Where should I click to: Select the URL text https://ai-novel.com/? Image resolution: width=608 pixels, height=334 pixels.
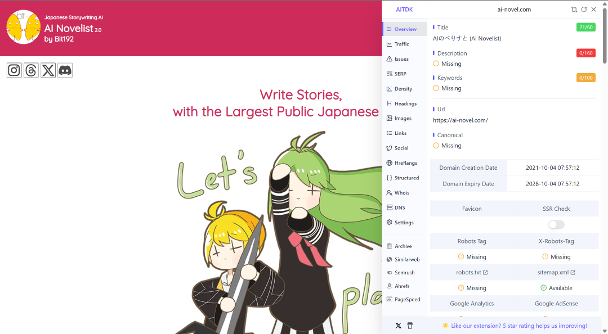[461, 120]
